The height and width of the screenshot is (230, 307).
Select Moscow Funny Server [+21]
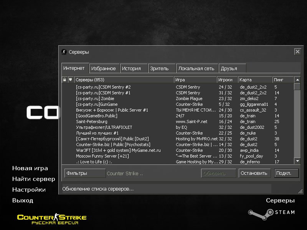pos(178,156)
